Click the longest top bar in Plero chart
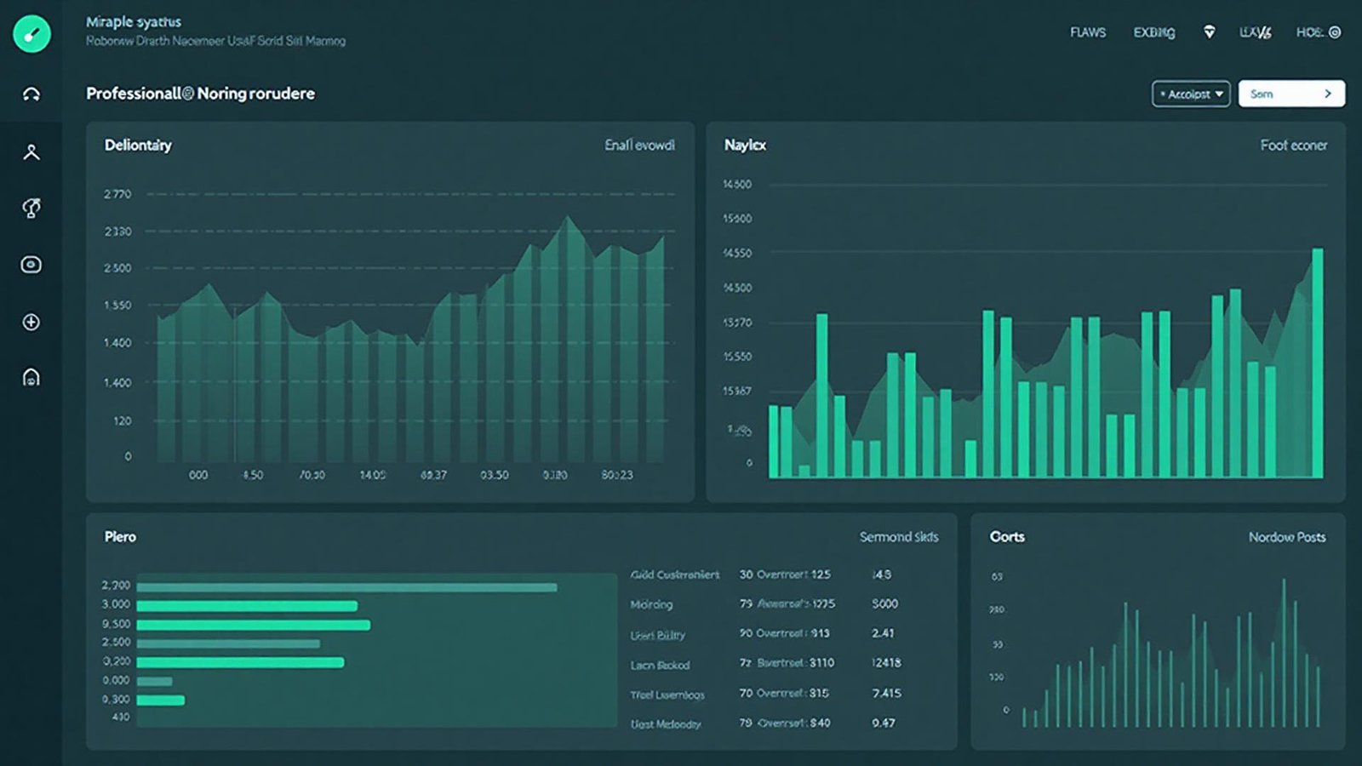This screenshot has height=766, width=1362. tap(346, 587)
